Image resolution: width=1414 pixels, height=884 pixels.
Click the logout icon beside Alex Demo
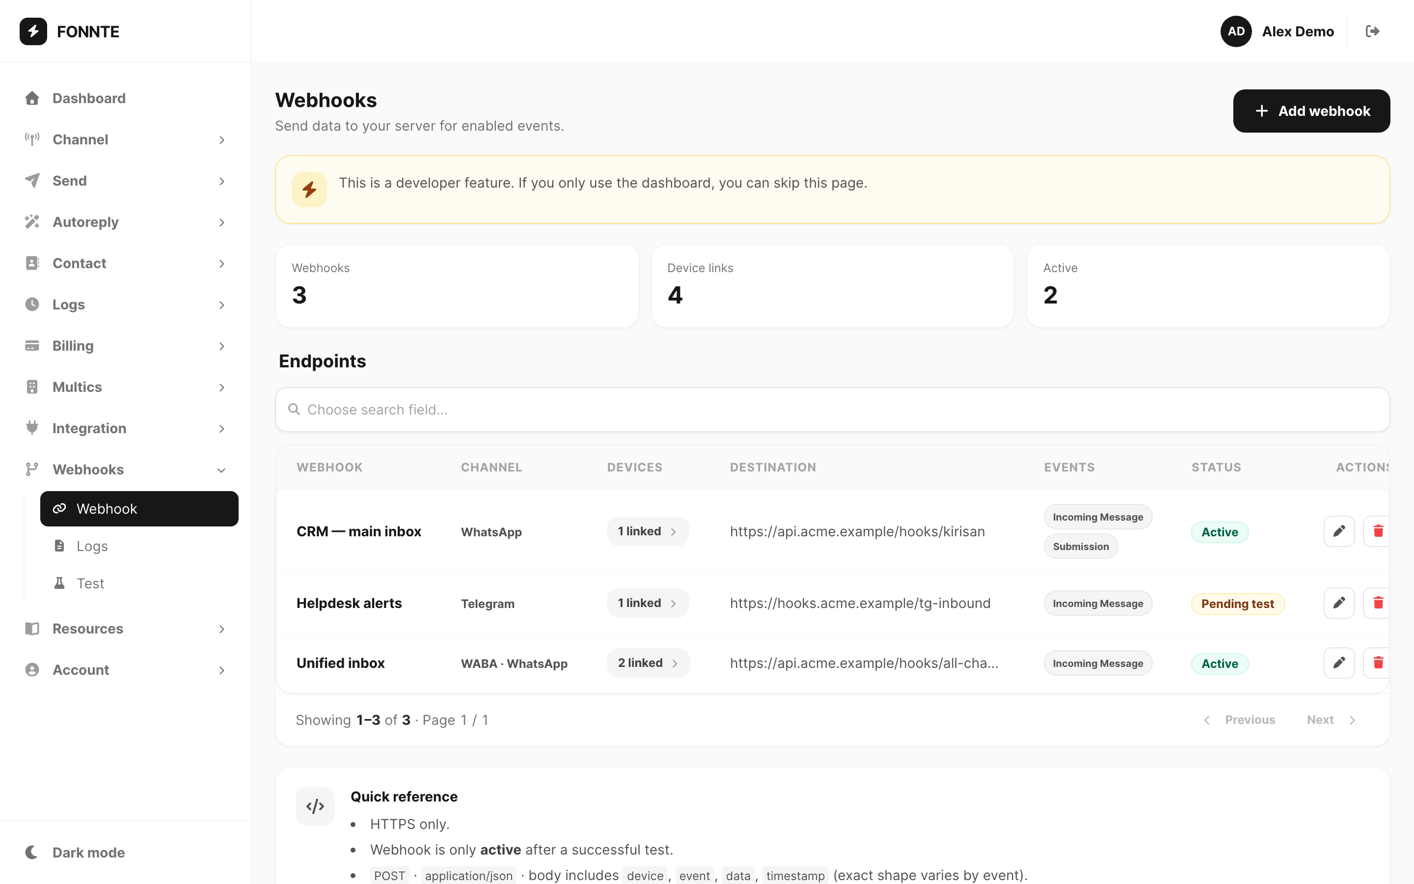pos(1373,31)
